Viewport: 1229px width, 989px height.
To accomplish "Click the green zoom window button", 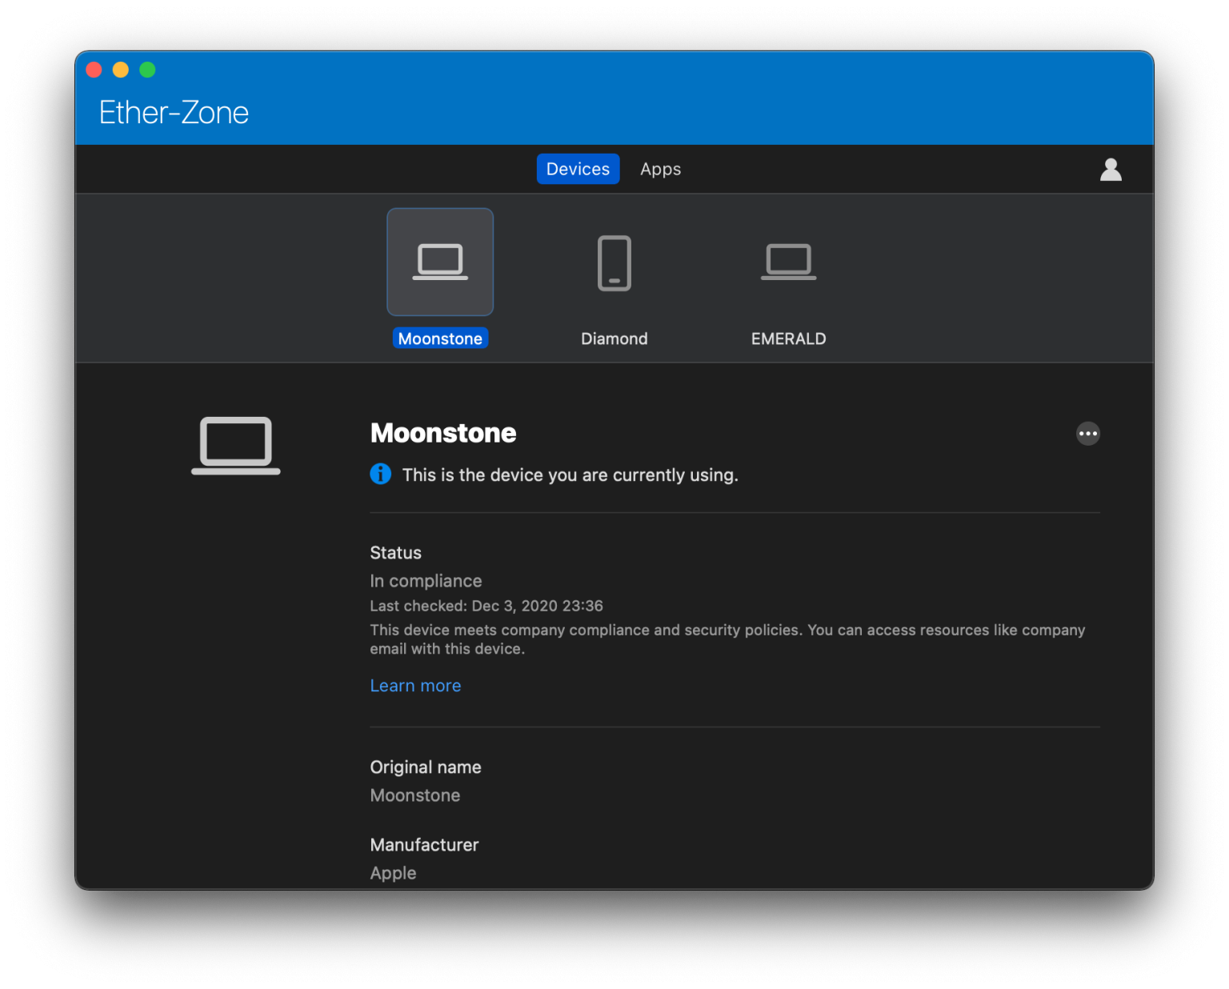I will (147, 70).
